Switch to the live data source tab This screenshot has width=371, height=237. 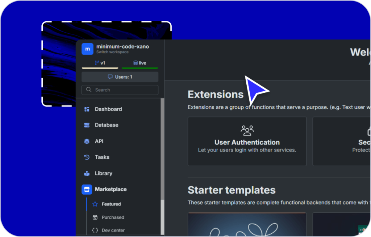[x=140, y=63]
